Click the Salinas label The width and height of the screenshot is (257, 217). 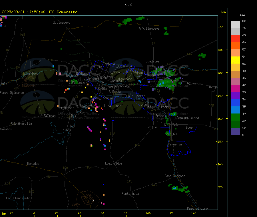[49, 116]
